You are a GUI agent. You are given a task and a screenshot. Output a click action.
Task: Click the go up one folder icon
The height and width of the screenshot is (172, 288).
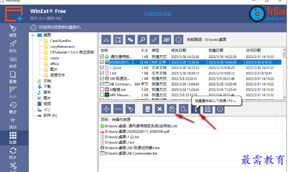pyautogui.click(x=107, y=39)
